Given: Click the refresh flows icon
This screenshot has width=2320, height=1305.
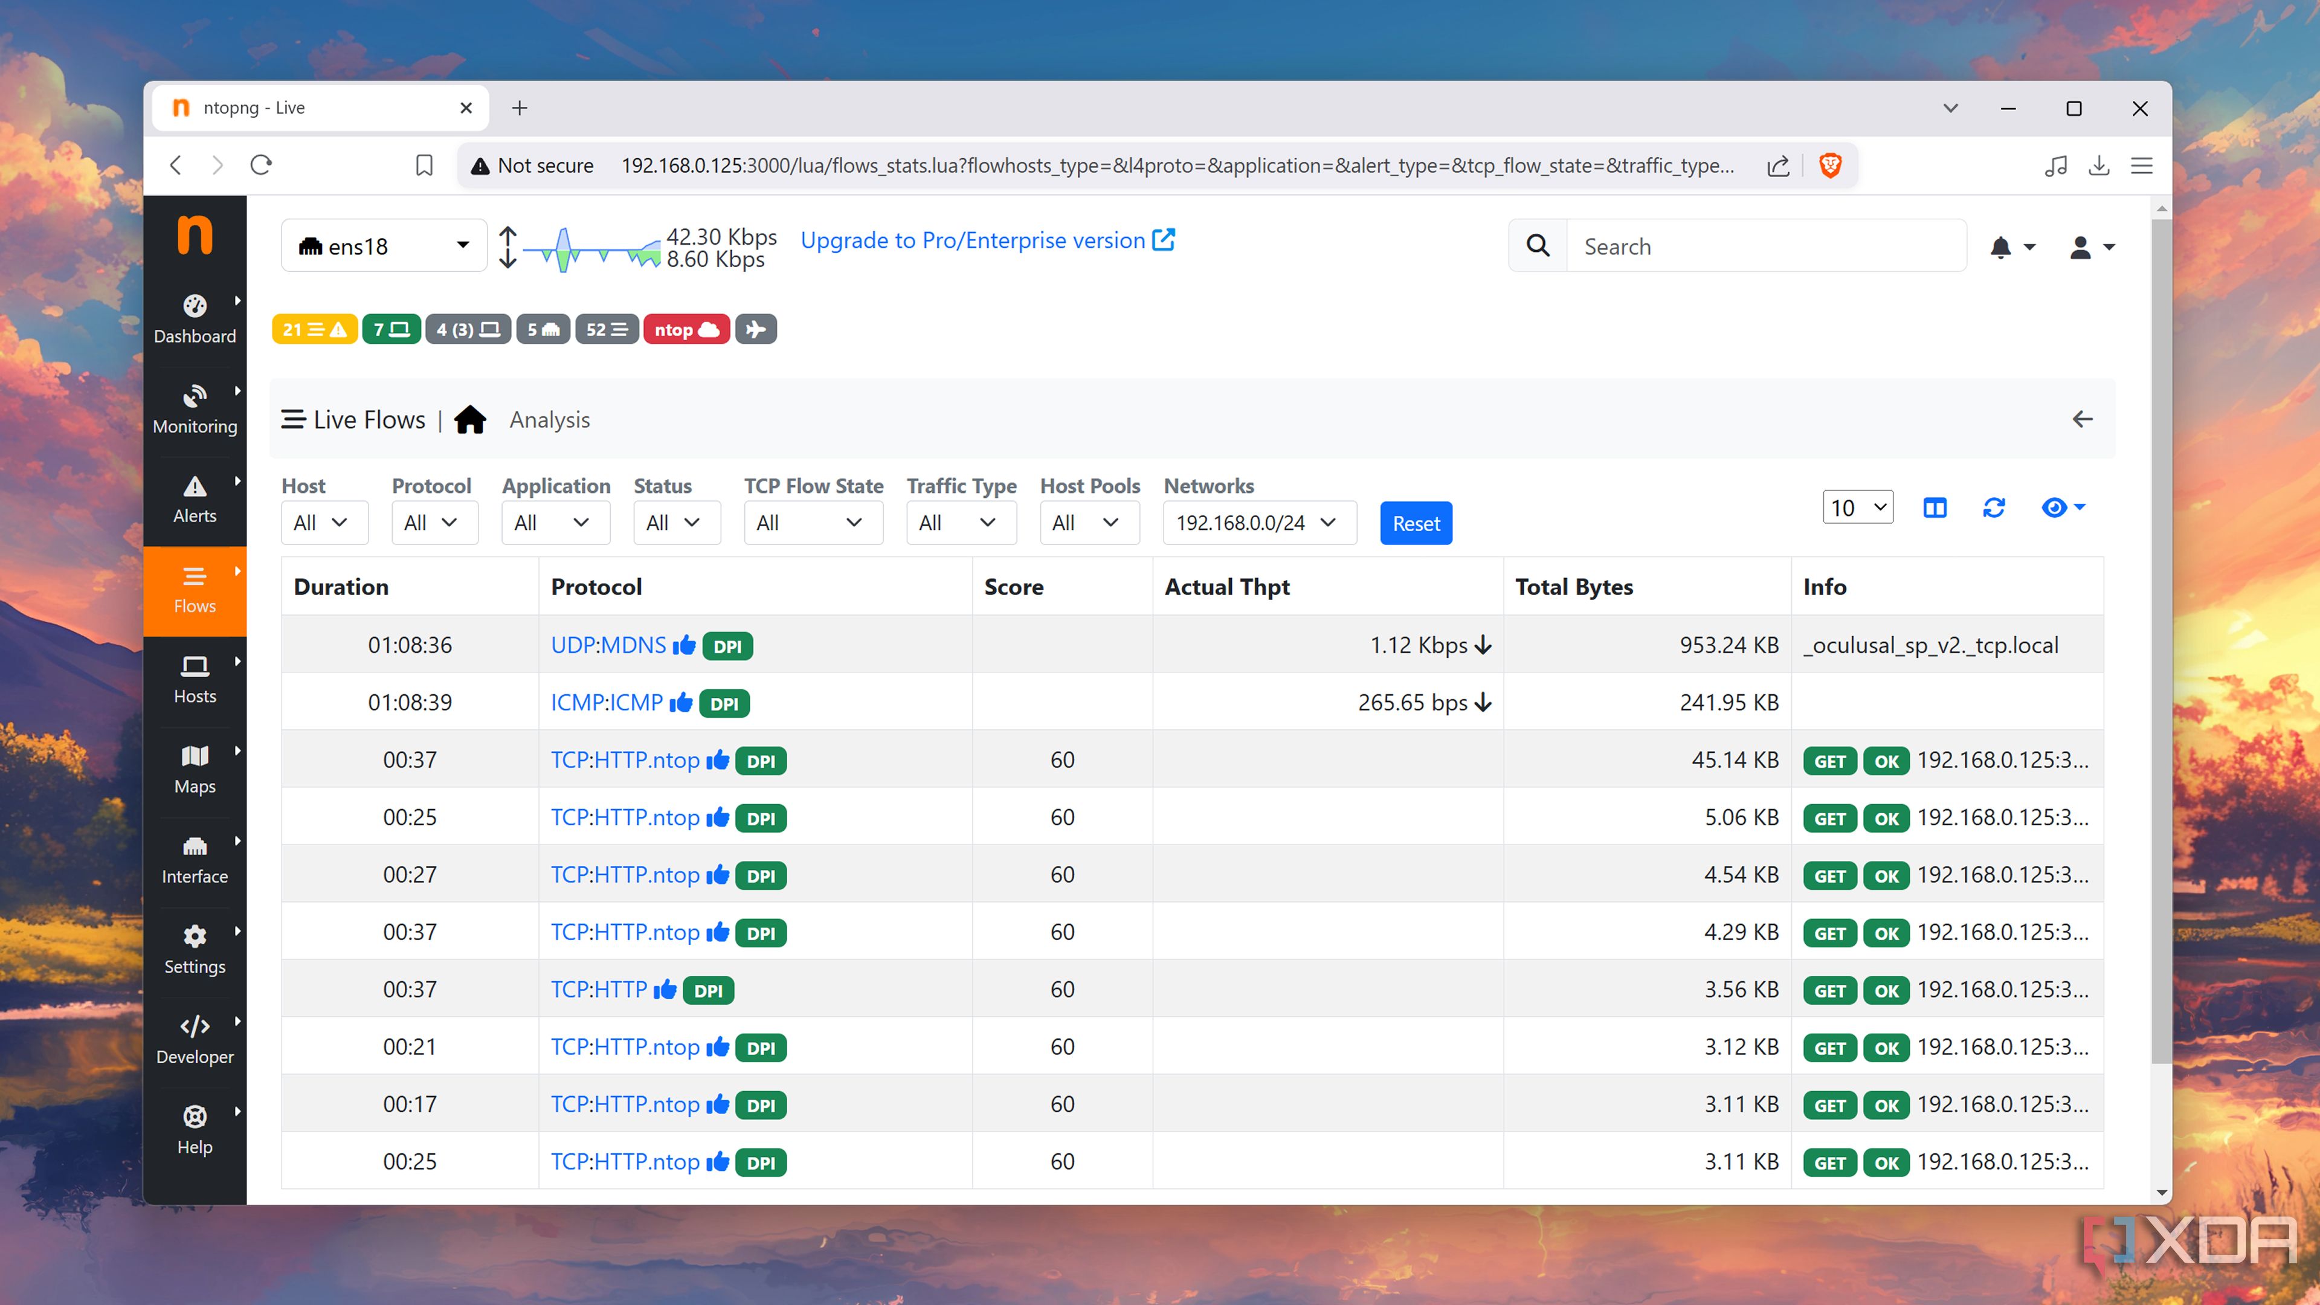Looking at the screenshot, I should tap(1994, 507).
